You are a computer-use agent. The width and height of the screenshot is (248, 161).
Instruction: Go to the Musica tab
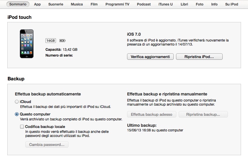(x=77, y=4)
